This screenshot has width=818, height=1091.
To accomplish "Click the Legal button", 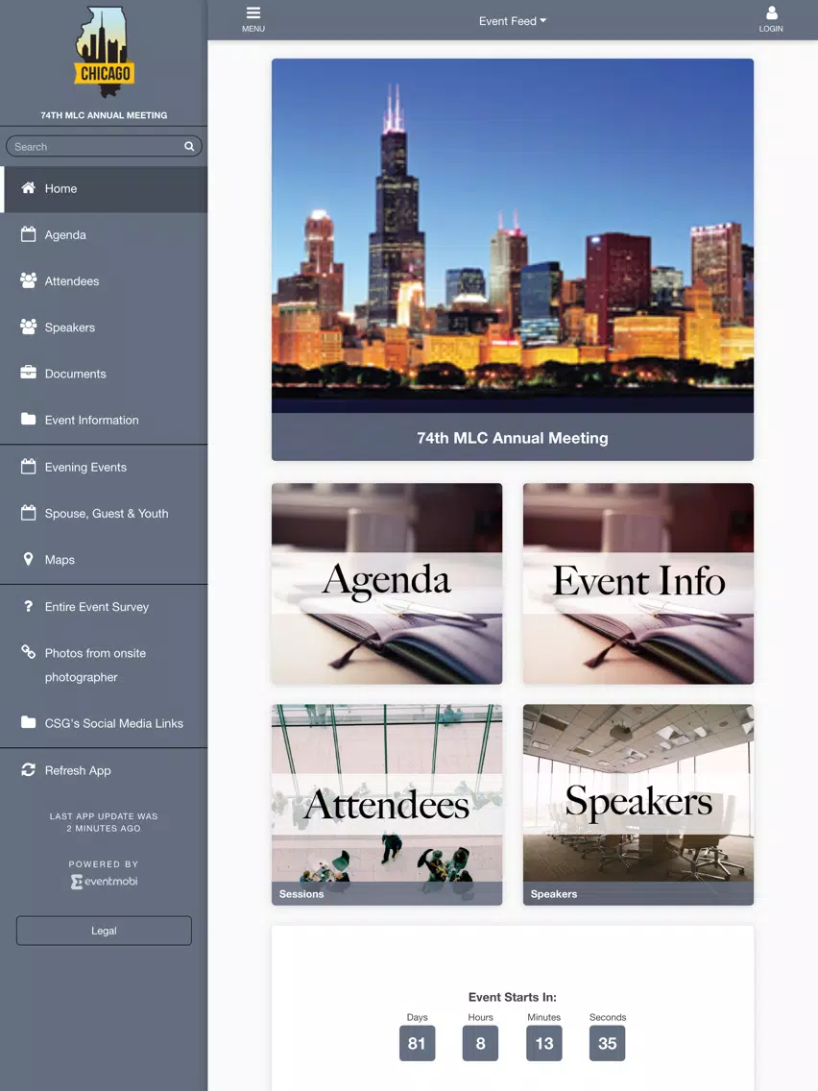I will (x=104, y=931).
